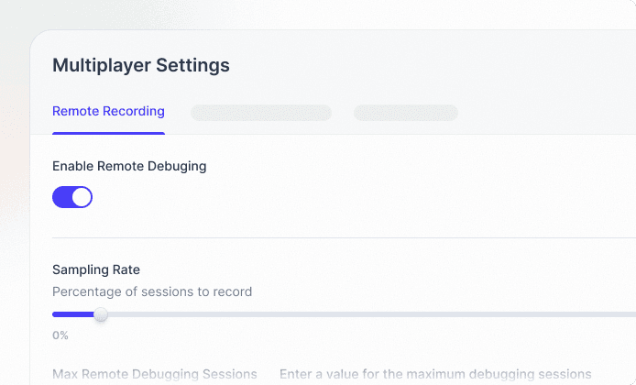Click the white knob of the debugging toggle
The image size is (636, 385).
82,197
